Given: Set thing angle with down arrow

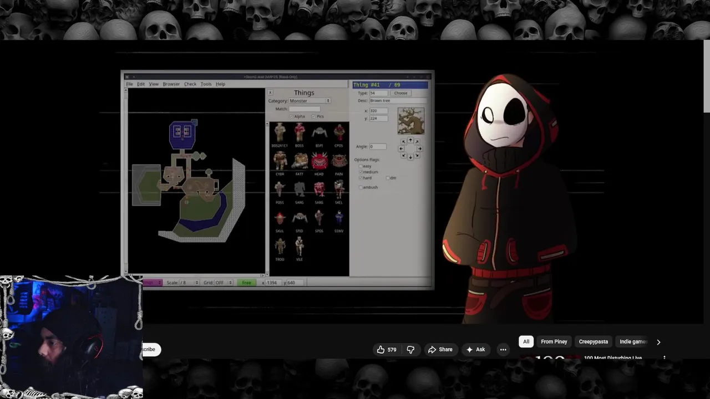Looking at the screenshot, I should [x=410, y=157].
